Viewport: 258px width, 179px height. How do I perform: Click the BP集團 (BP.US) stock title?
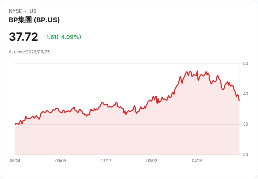[34, 20]
